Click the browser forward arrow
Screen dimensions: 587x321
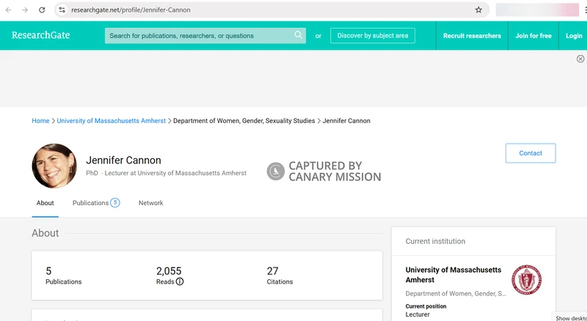(25, 10)
